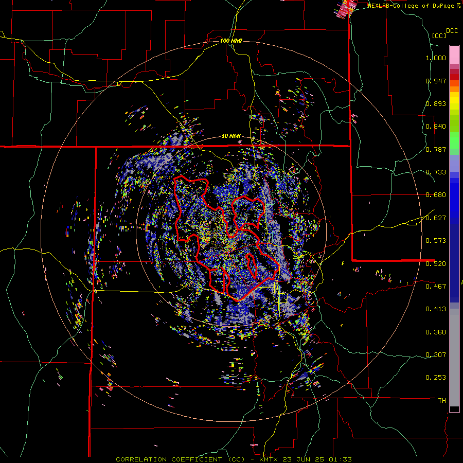463x463 pixels.
Task: Click the 0.413 scale value
Action: coord(436,309)
